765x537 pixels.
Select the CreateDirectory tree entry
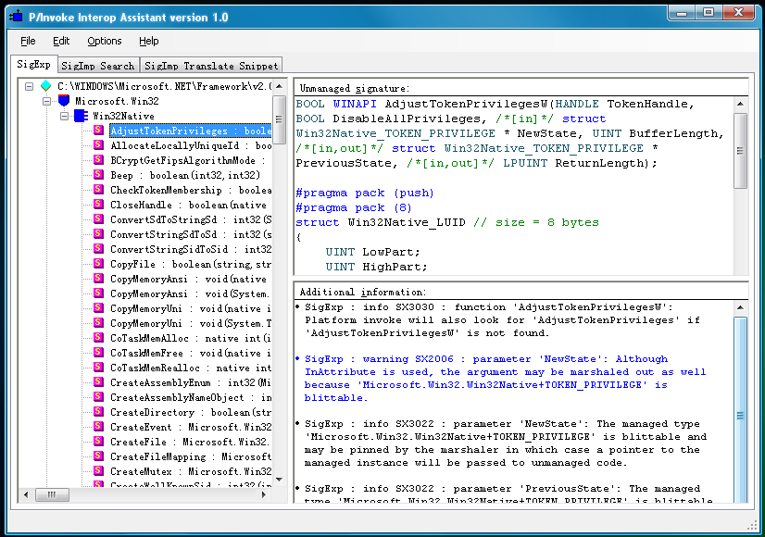point(190,412)
